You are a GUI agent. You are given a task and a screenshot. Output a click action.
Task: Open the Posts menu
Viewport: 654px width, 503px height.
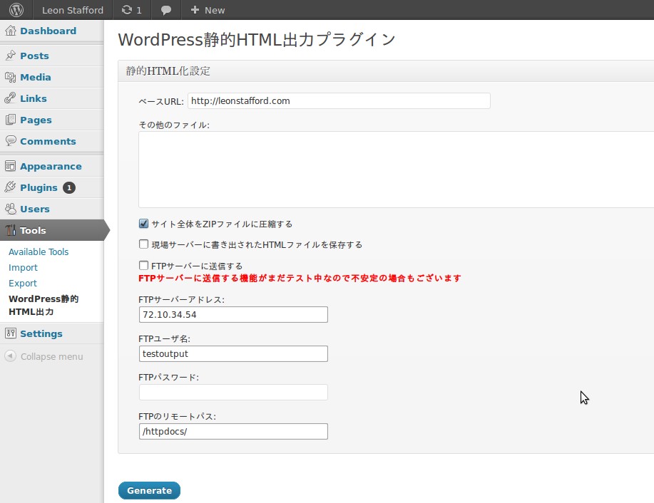click(x=35, y=56)
